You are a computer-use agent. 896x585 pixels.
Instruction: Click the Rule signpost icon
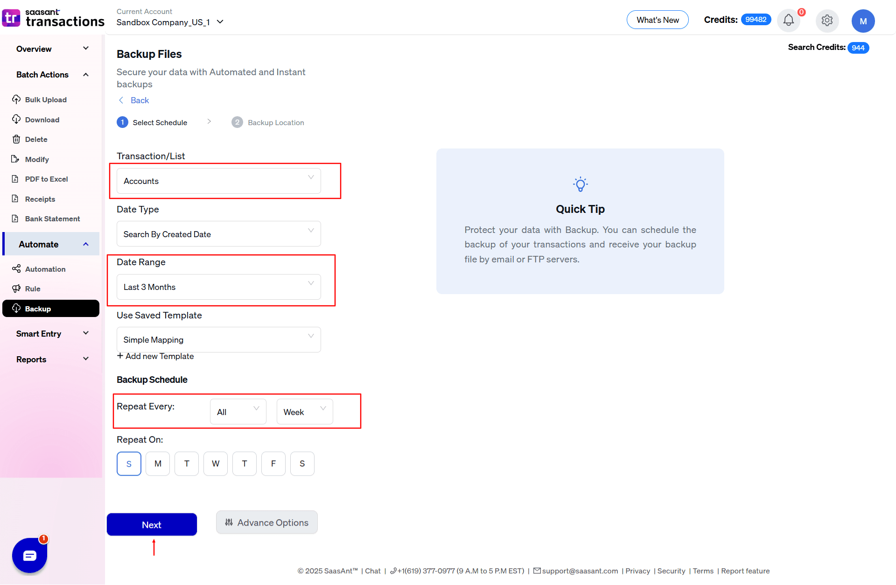pos(16,289)
